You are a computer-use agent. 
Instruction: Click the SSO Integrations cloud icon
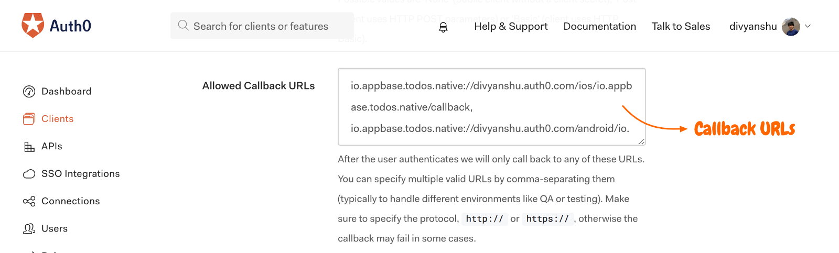(x=29, y=174)
